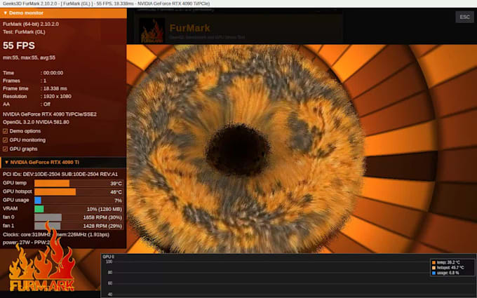Click the PCI IDs line

click(x=60, y=174)
